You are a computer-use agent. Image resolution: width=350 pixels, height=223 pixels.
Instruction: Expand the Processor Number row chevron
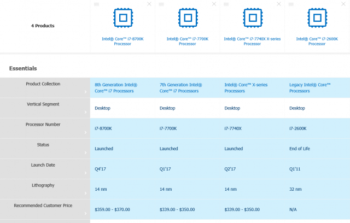pyautogui.click(x=85, y=132)
